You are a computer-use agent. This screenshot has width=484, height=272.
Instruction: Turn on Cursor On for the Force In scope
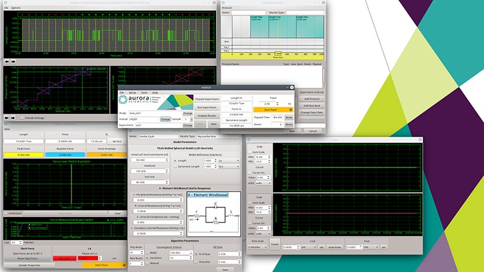(x=250, y=223)
